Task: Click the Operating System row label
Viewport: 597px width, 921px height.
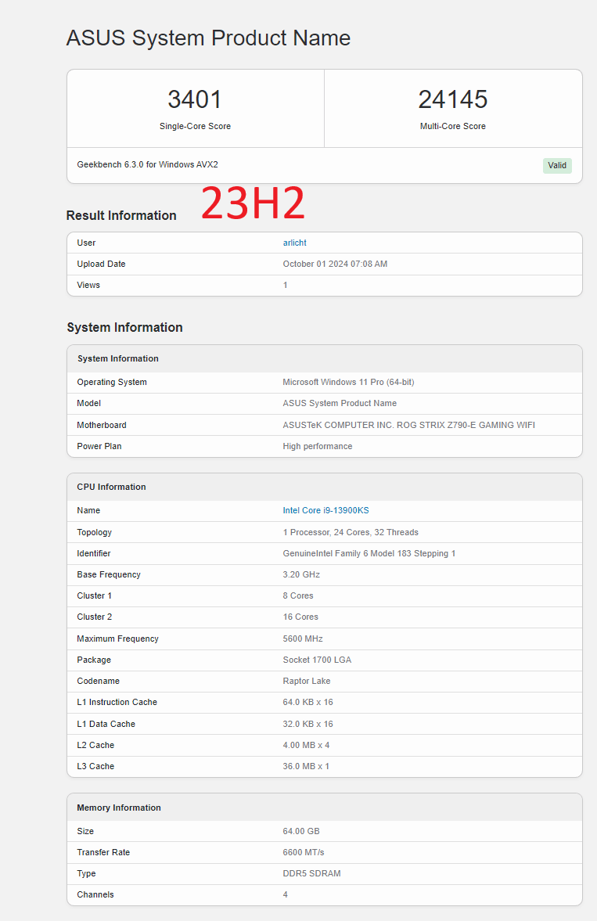Action: pyautogui.click(x=112, y=382)
